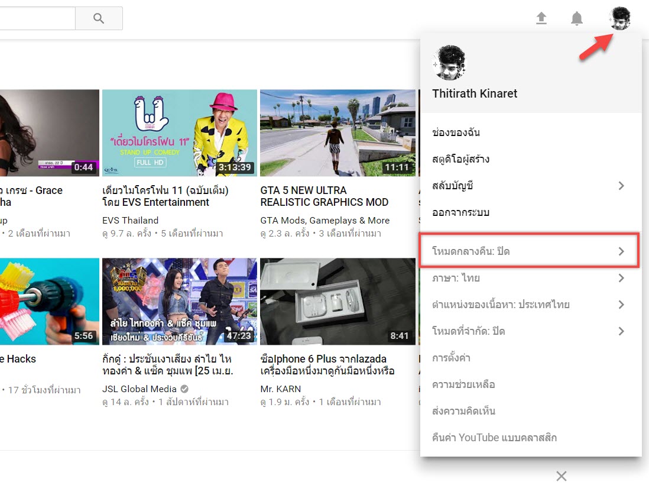This screenshot has width=649, height=485.
Task: Expand the ตำแหน่งของเนื้อหา: ประเทศไทย location chevron
Action: 621,305
